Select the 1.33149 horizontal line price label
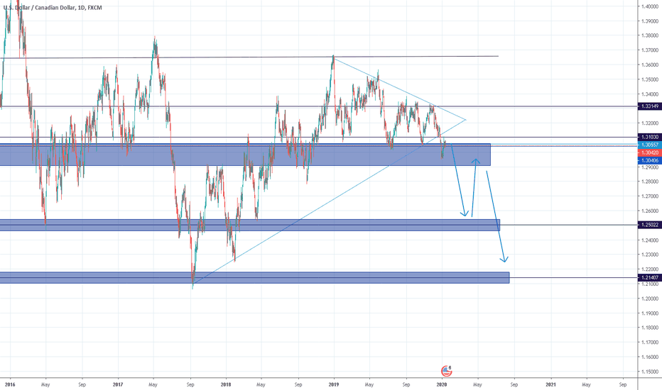 [x=647, y=106]
